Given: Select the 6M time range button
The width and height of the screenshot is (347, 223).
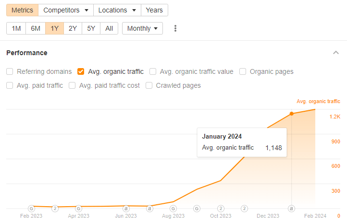Looking at the screenshot, I should click(36, 28).
